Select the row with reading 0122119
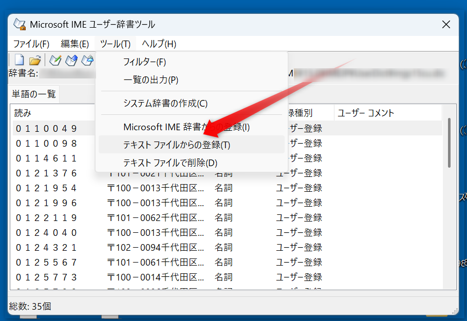 [227, 217]
